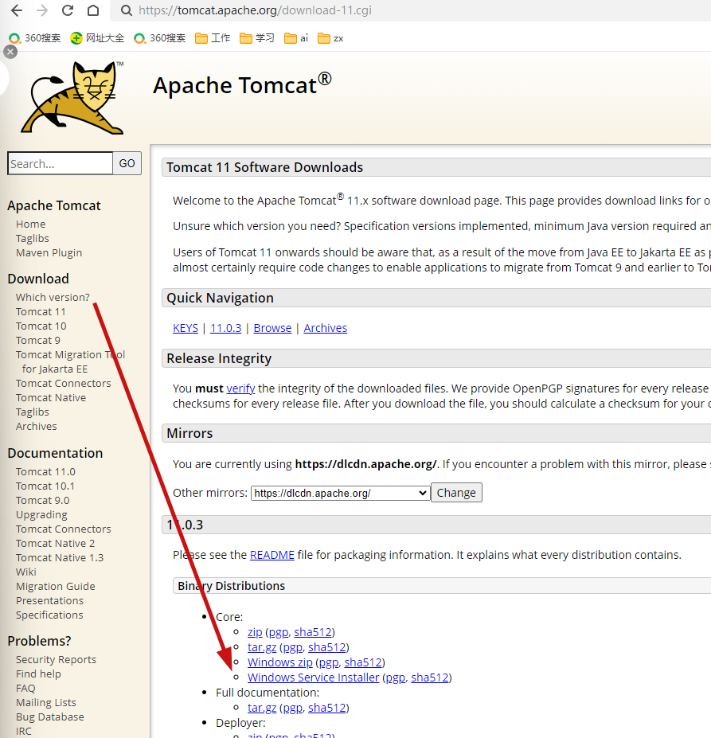
Task: Open pgp link for Windows zip
Action: point(329,662)
